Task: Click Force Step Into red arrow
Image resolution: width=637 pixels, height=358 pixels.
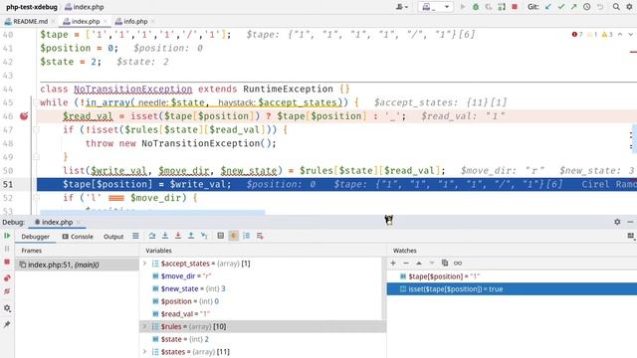Action: (178, 236)
